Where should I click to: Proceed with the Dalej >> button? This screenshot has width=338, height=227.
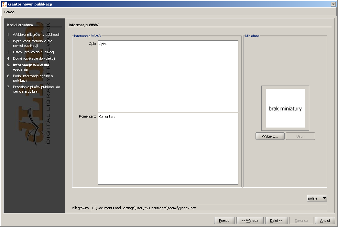point(276,221)
